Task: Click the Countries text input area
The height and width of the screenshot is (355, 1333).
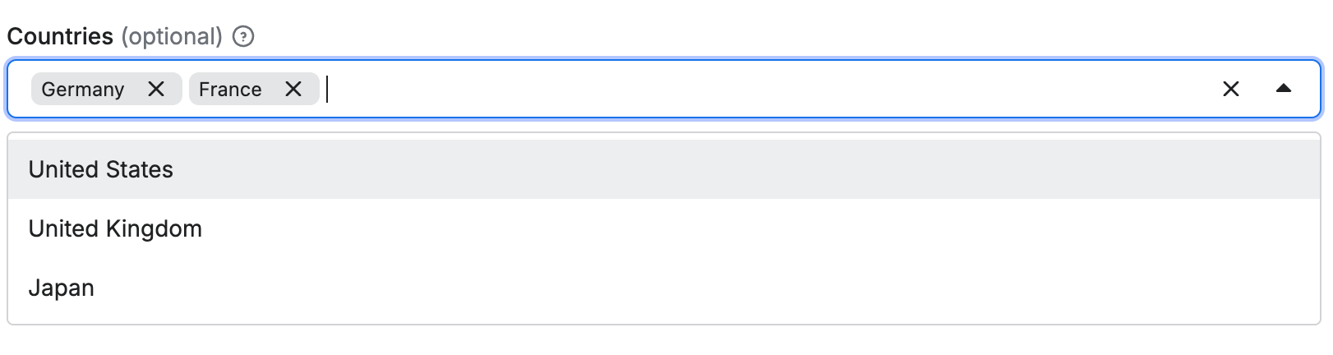Action: (x=740, y=89)
